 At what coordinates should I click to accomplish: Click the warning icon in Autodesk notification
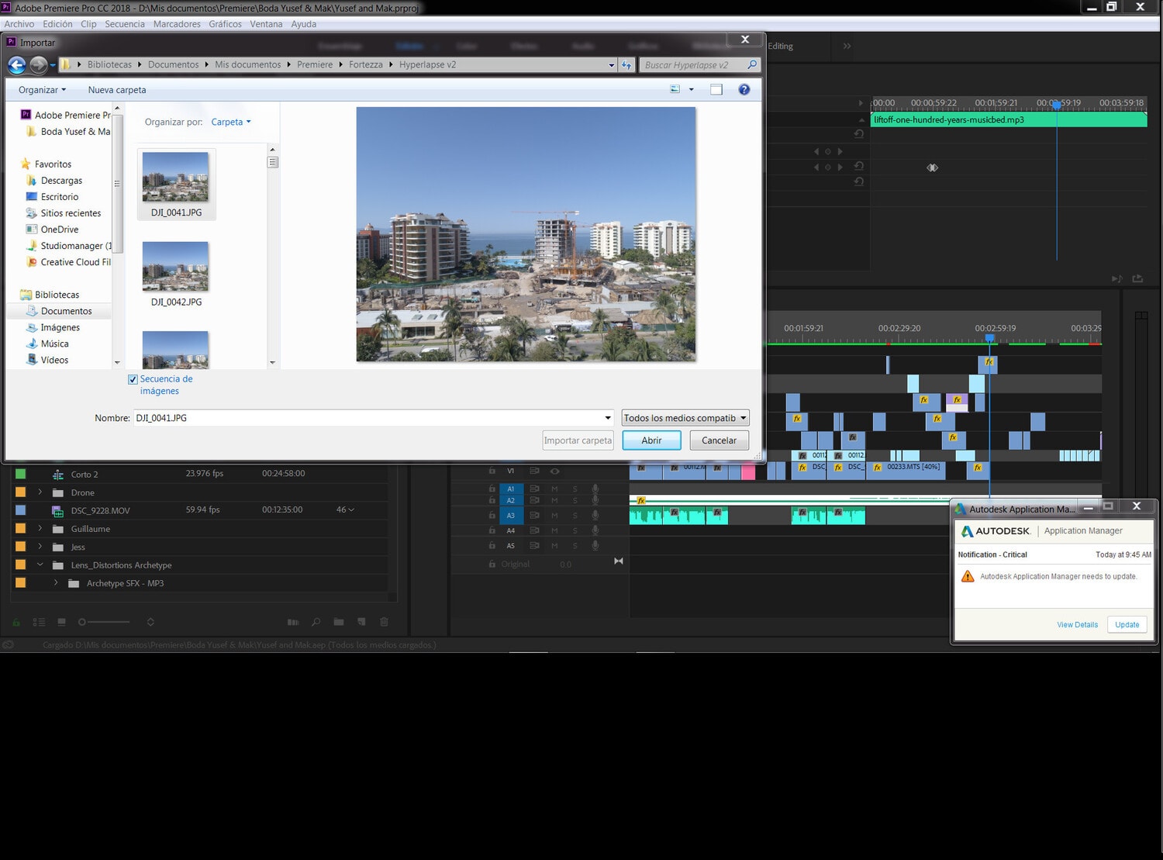point(968,576)
